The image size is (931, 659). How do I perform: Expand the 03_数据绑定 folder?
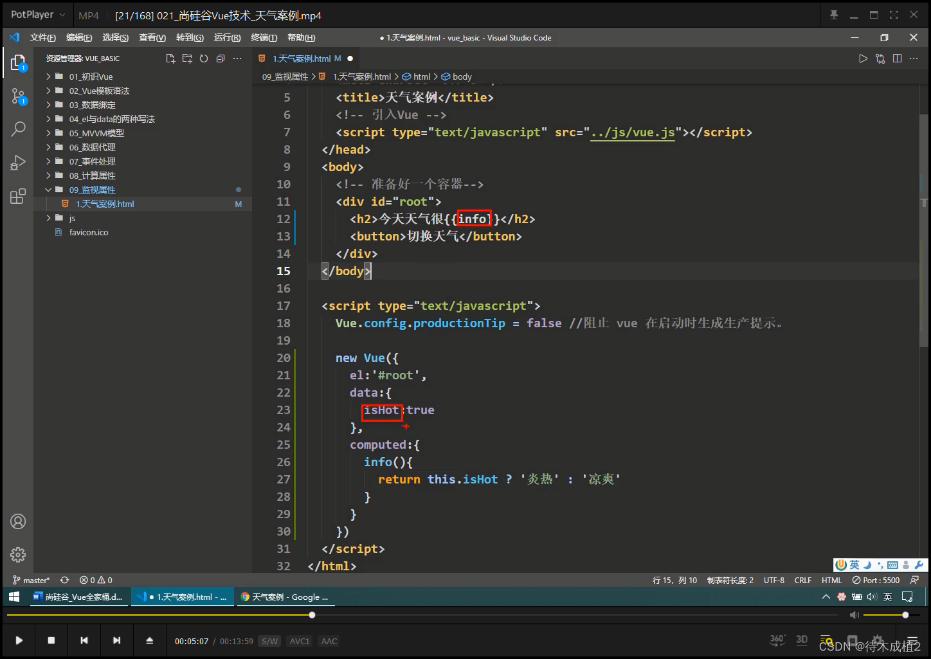coord(93,105)
